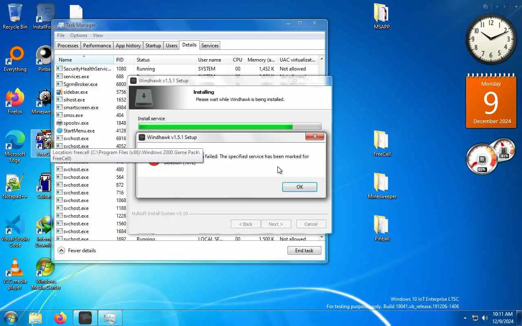Select the svchost.exe row with PID 1068
The height and width of the screenshot is (326, 522).
92,200
